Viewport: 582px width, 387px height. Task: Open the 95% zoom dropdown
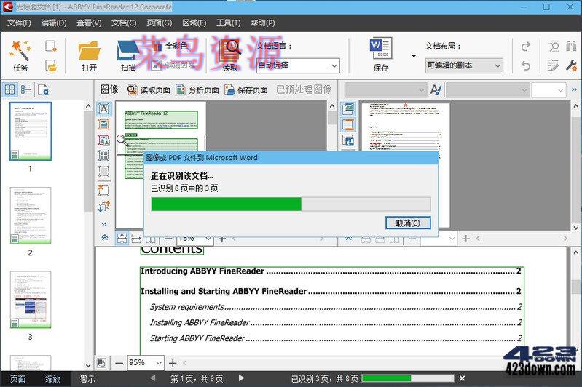[160, 363]
